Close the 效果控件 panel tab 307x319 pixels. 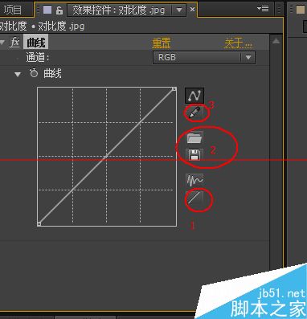click(x=192, y=10)
